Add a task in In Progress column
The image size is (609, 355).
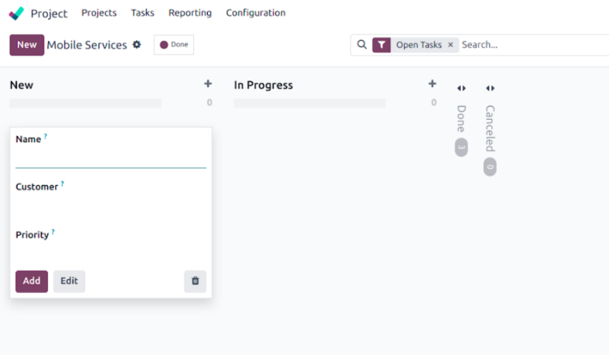[432, 84]
